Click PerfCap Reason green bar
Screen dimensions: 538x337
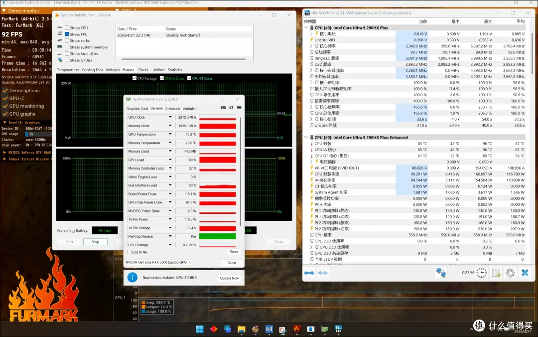[218, 236]
